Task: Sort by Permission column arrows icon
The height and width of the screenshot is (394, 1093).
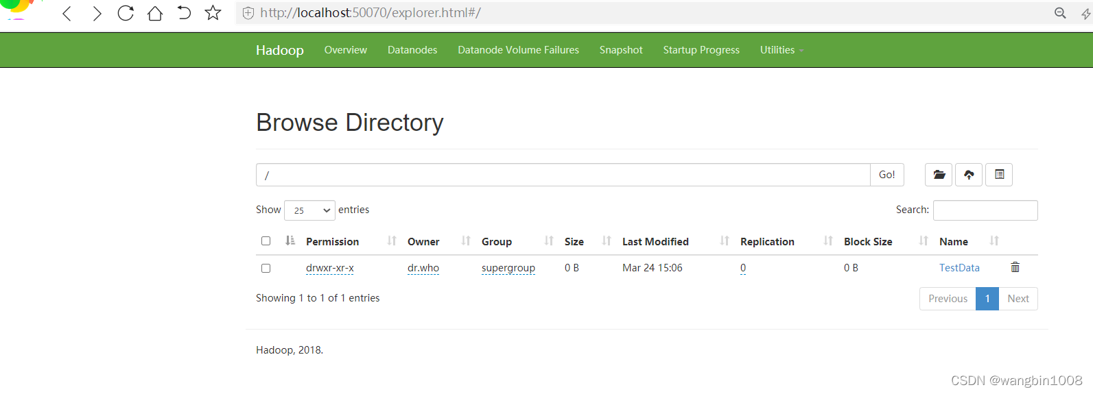Action: [392, 241]
